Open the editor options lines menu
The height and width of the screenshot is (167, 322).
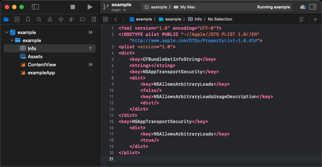pyautogui.click(x=302, y=19)
